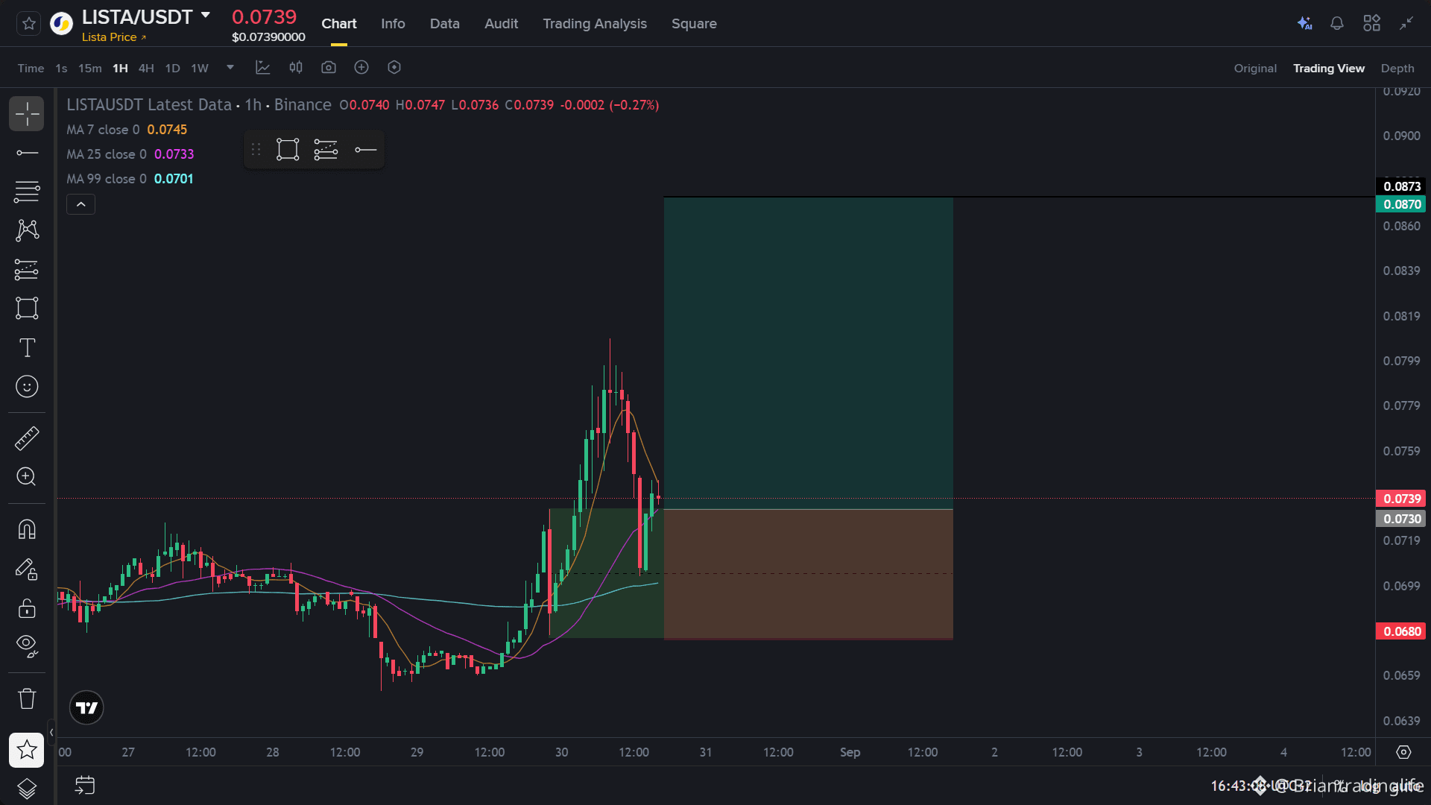Viewport: 1431px width, 805px height.
Task: Open the object tree layers icon
Action: click(x=27, y=788)
